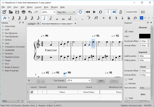The width and height of the screenshot is (154, 107).
Task: Close the franz-liszt-liebestraum tab
Action: click(x=75, y=23)
